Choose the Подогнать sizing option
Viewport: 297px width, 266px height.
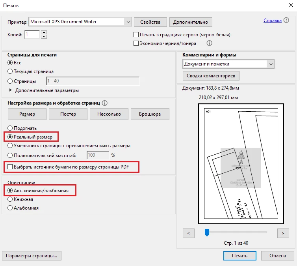point(10,128)
